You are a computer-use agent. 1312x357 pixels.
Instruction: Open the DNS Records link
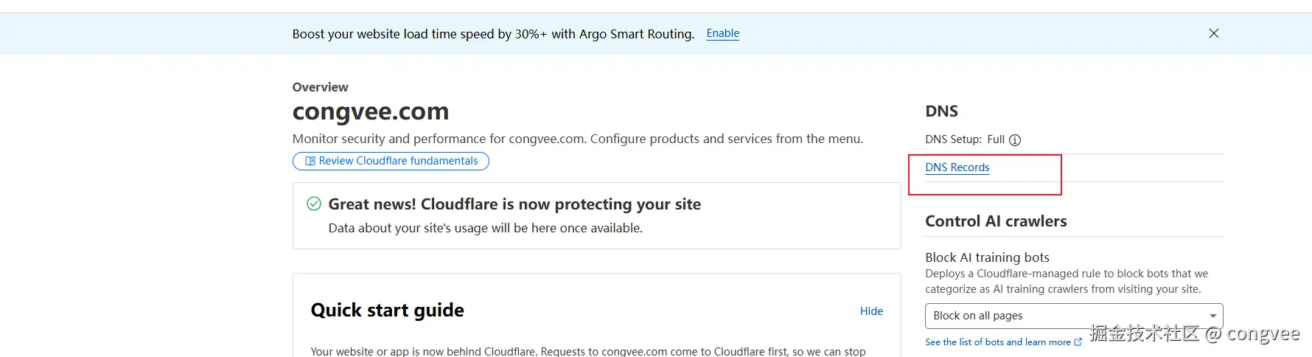957,167
